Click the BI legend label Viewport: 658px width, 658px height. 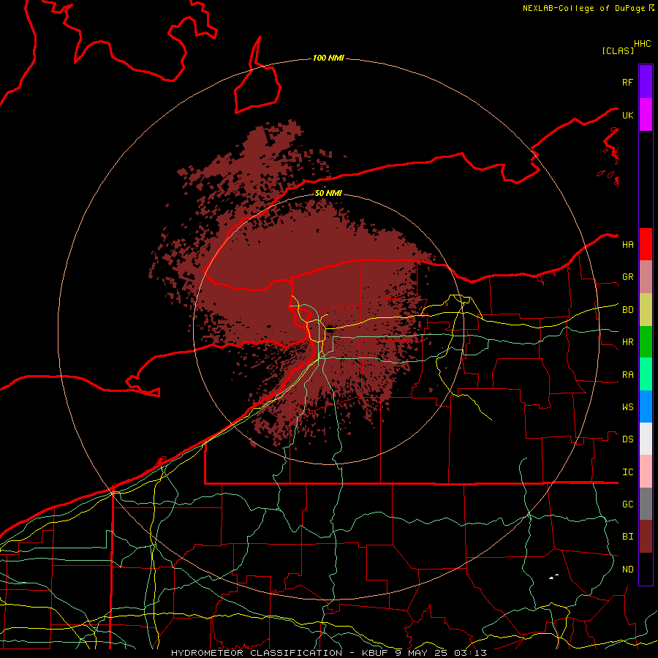628,537
